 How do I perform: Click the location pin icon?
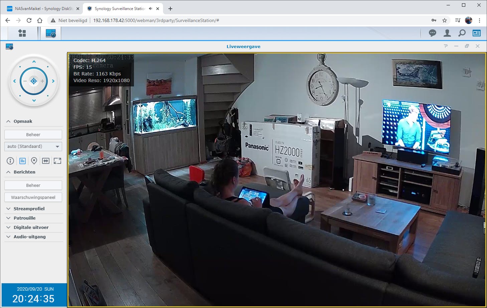click(x=34, y=161)
